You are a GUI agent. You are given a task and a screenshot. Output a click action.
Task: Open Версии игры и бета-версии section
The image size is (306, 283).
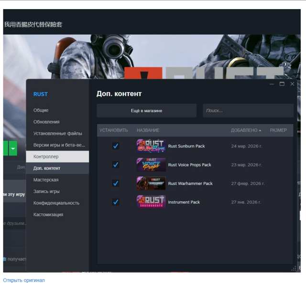57,145
